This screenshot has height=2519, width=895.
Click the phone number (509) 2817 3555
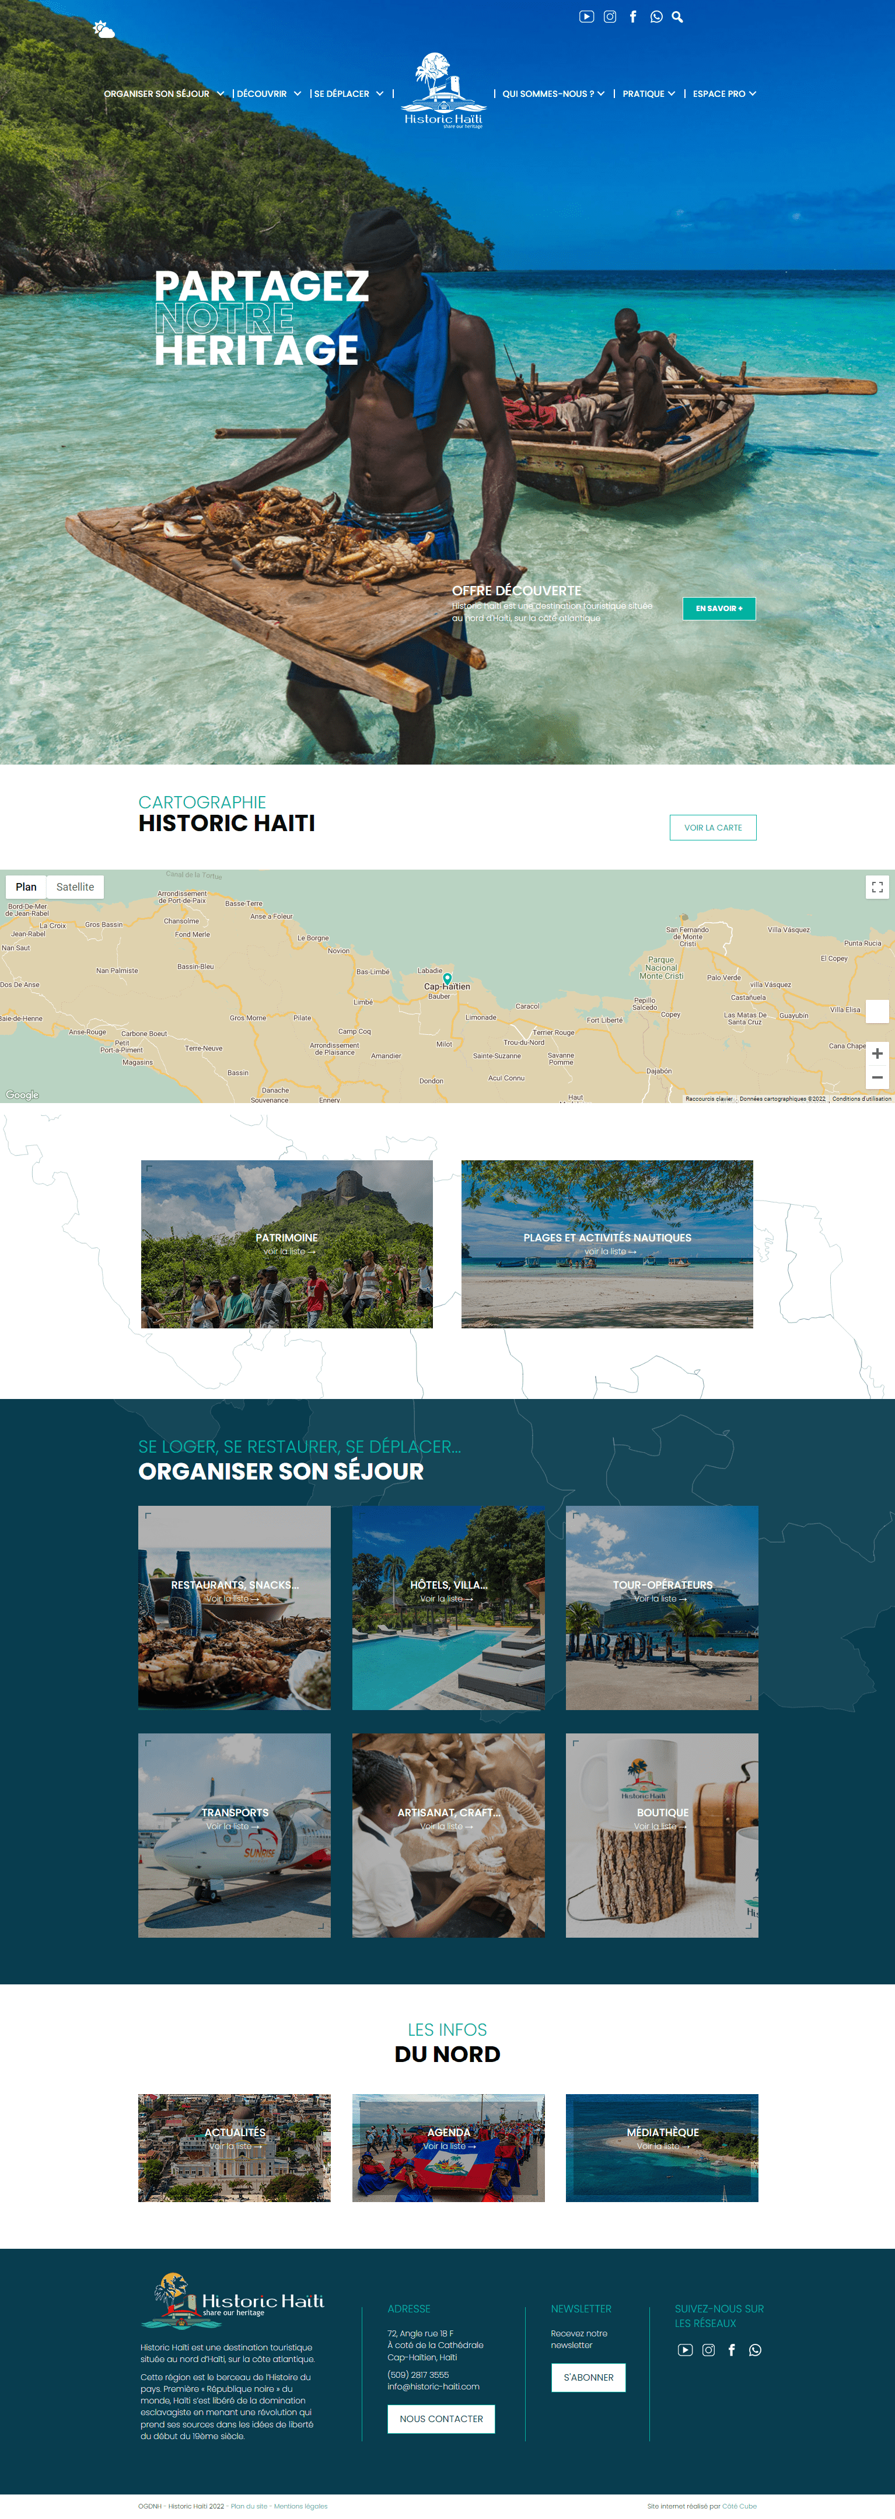coord(418,2374)
